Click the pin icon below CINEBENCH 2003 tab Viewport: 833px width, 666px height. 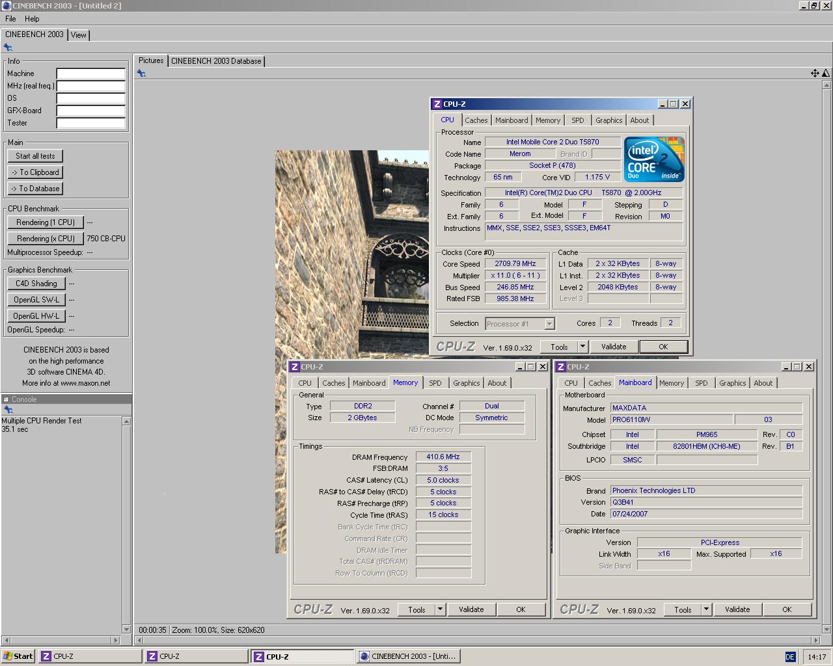(8, 47)
